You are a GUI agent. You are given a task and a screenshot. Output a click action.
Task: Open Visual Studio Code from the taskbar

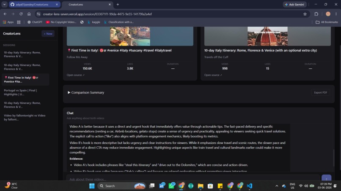point(249,186)
